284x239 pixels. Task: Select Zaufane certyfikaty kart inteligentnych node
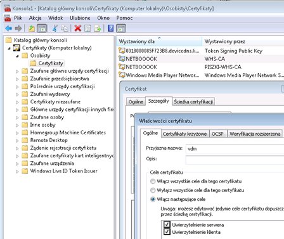[72, 155]
